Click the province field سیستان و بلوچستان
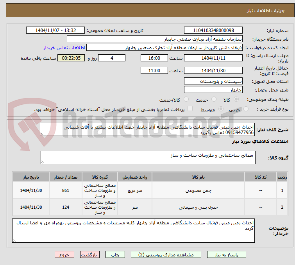 click(x=213, y=81)
